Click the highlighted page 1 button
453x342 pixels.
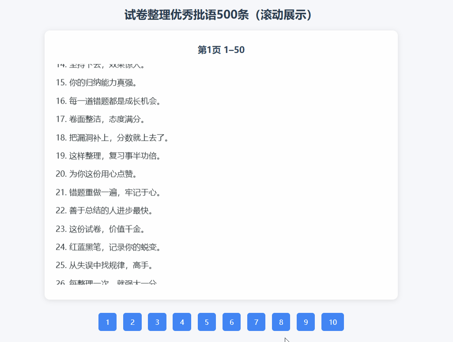[107, 322]
